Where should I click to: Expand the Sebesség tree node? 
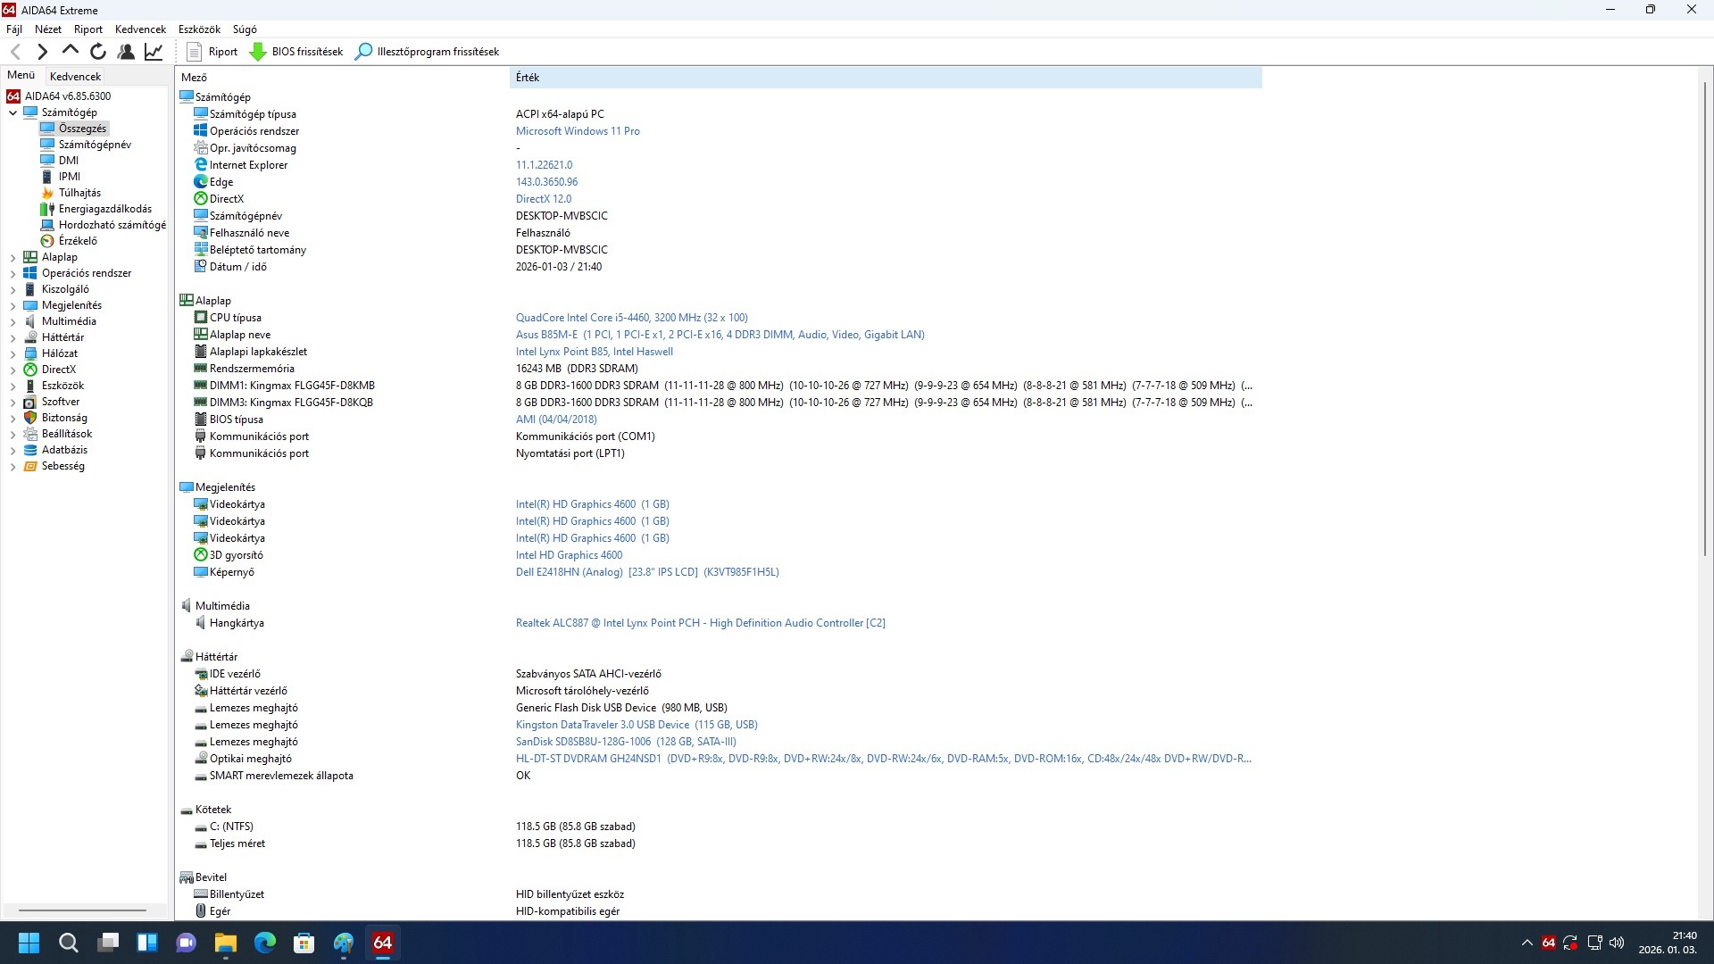(x=13, y=466)
